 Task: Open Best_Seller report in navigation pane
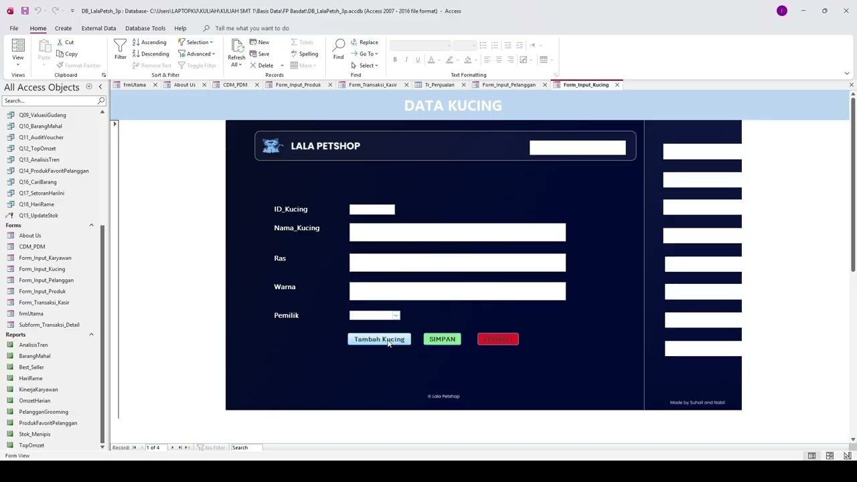pos(31,367)
